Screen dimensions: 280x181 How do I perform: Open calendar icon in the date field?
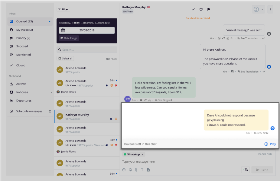[x=63, y=30]
